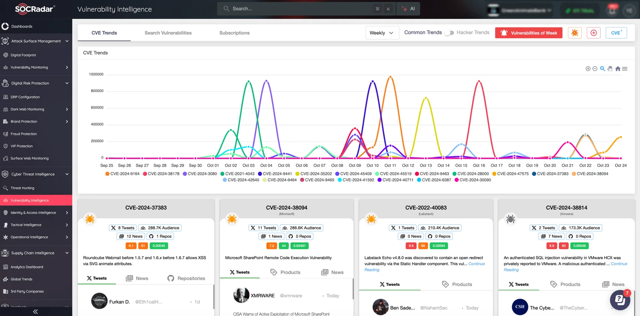
Task: Click the CVE-2024-35202 yellow legend swatch
Action: (x=297, y=174)
